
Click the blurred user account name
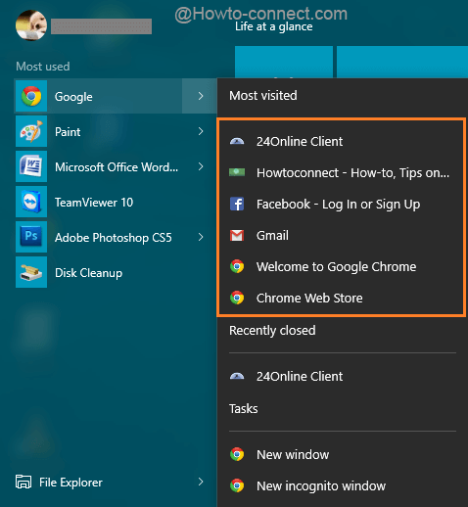[x=101, y=26]
